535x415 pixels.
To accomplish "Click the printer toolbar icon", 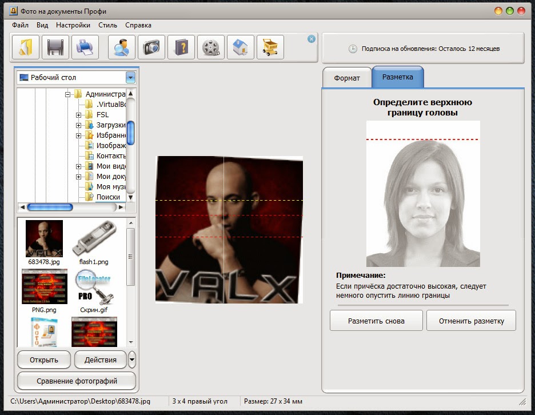I will (x=85, y=47).
